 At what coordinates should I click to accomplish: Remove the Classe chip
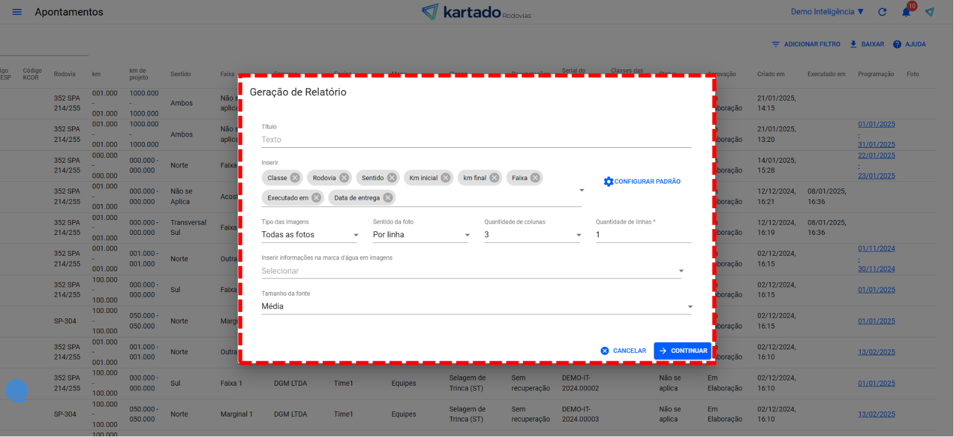coord(295,178)
